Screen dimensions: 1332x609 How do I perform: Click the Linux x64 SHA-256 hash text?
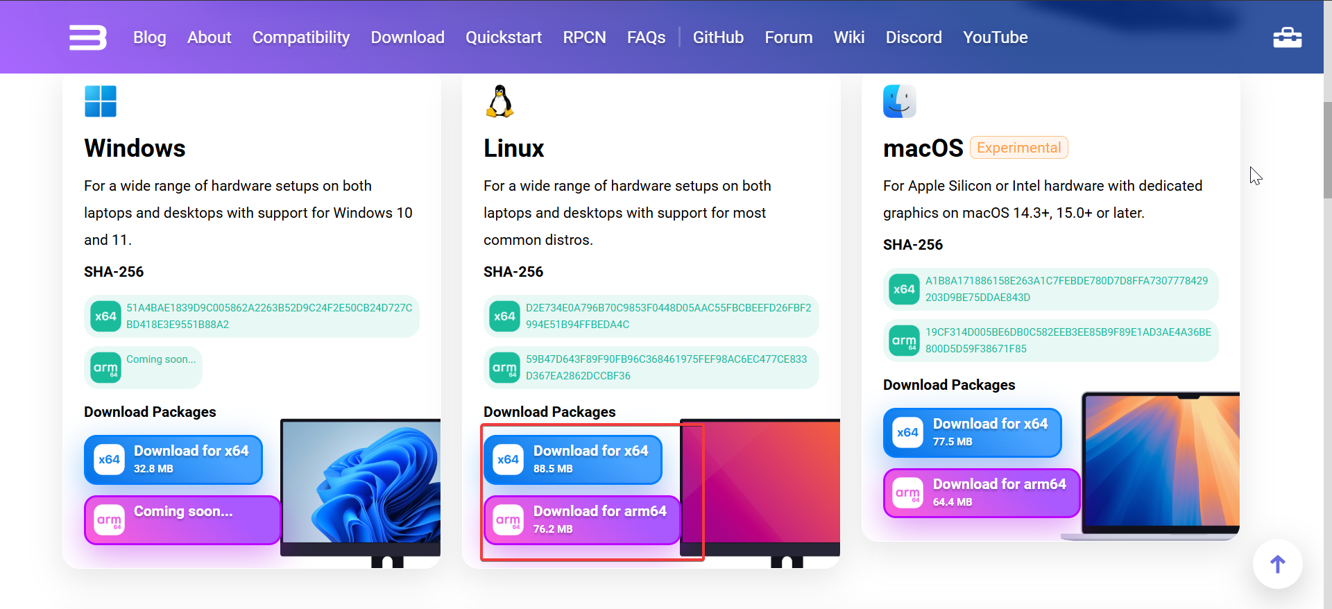(669, 316)
